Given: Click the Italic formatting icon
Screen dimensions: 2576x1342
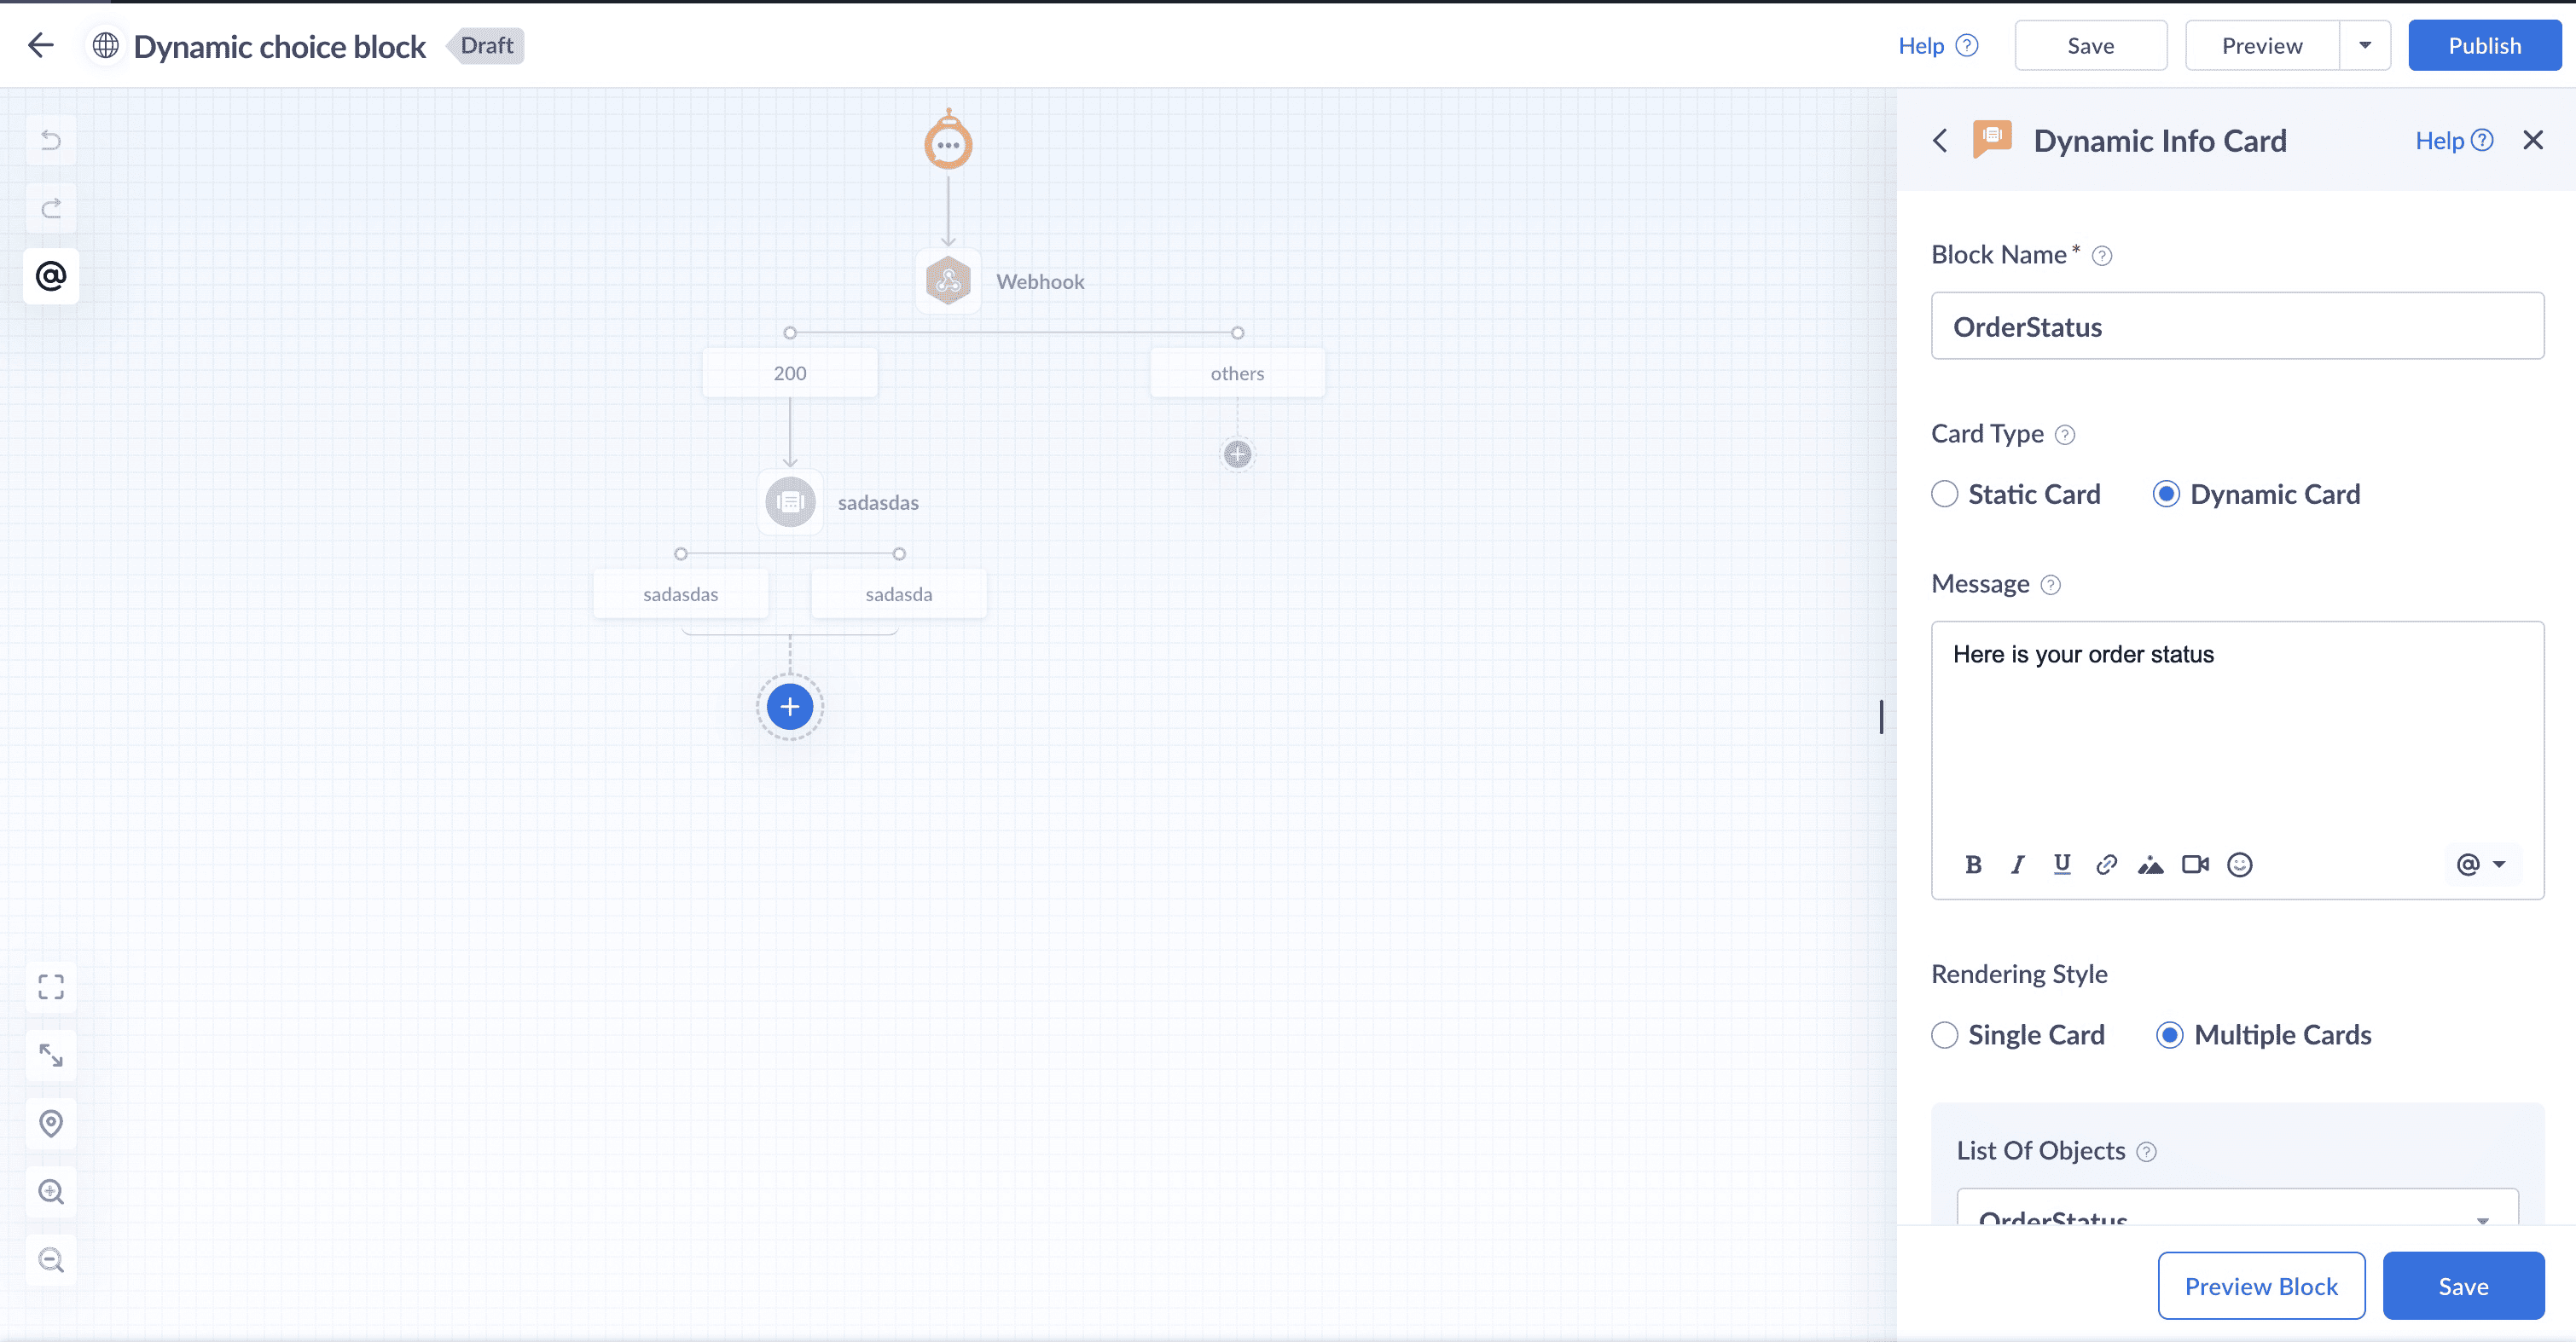Looking at the screenshot, I should point(2018,865).
